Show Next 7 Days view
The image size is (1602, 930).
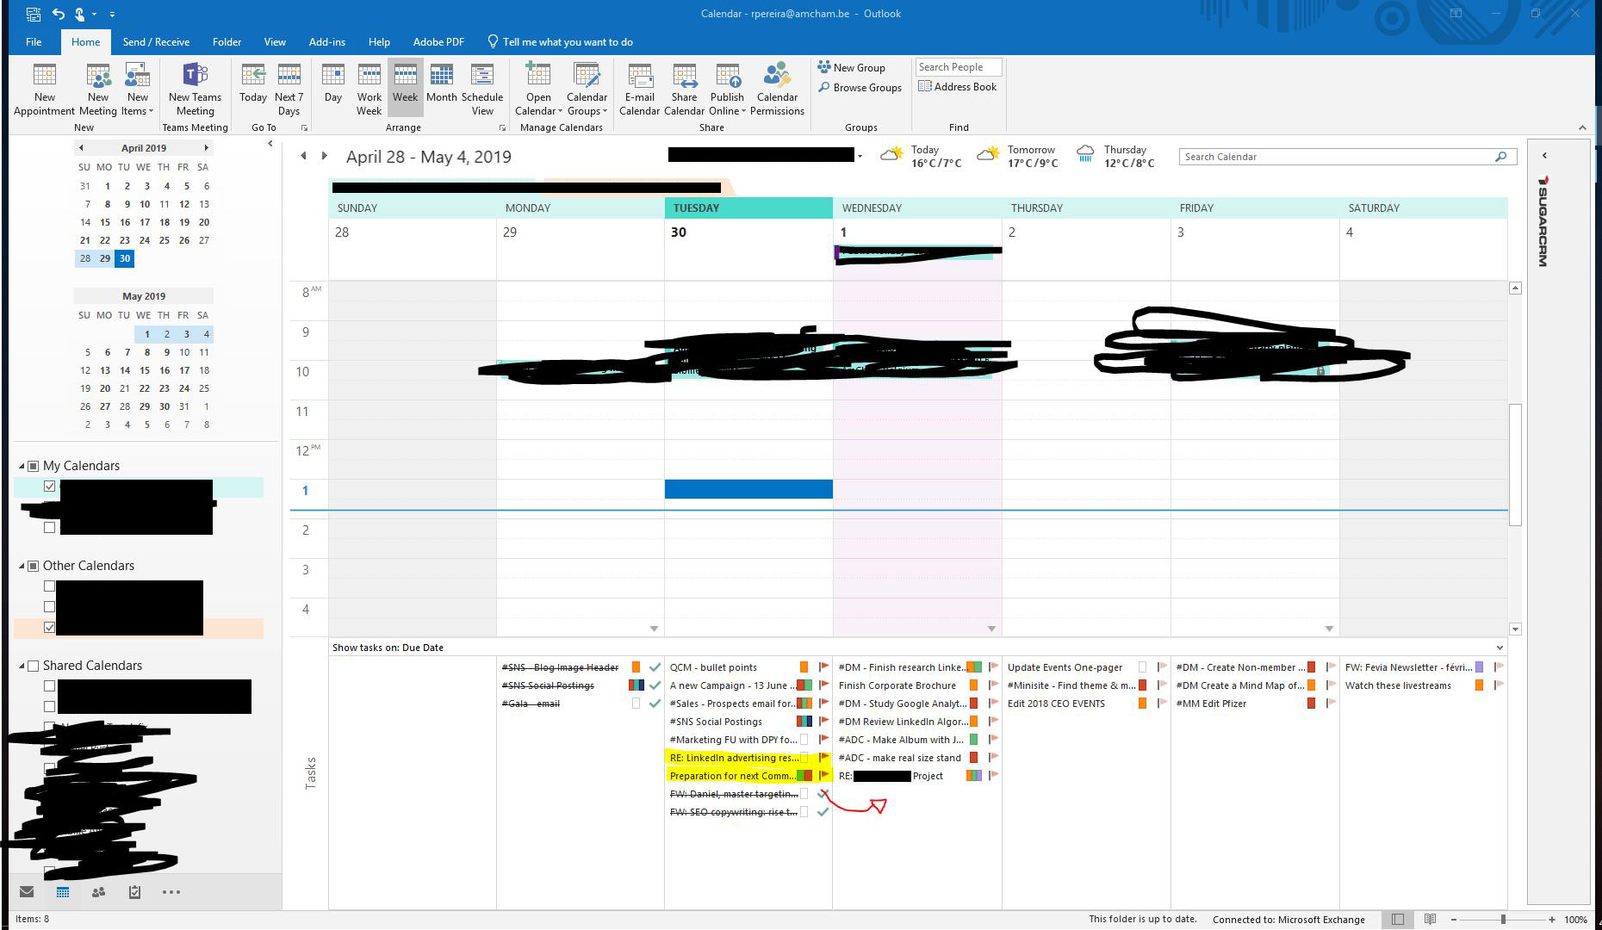[x=289, y=90]
